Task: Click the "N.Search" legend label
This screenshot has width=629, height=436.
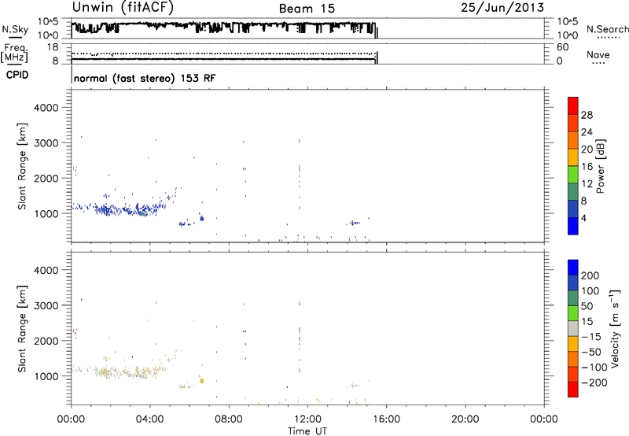Action: point(607,29)
